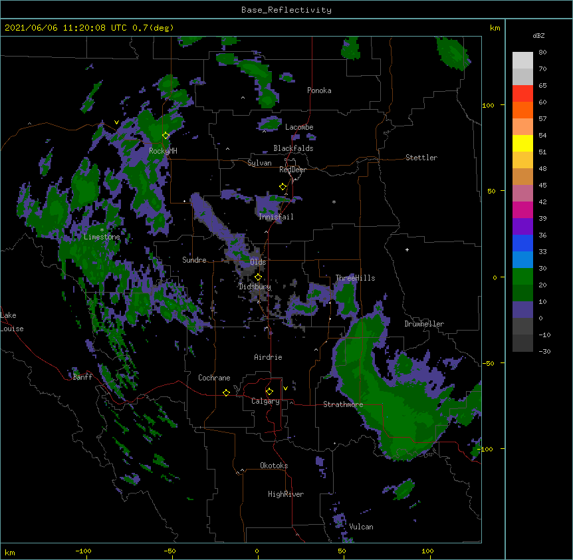Click the Okotoks city label
Screen dimensions: 573x560
[x=274, y=466]
